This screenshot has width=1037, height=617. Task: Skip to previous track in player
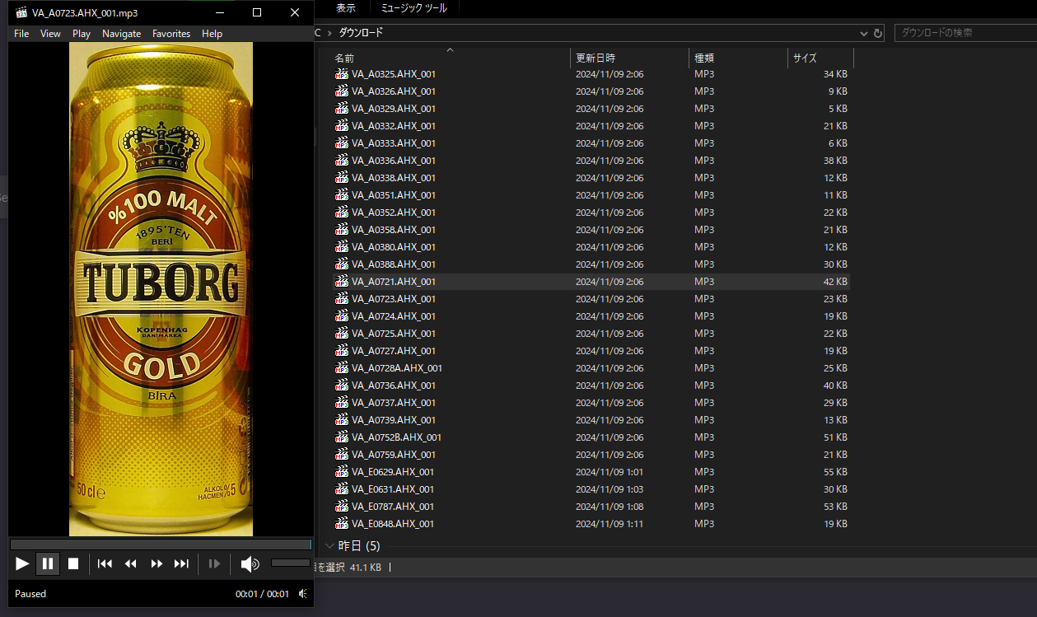coord(105,563)
